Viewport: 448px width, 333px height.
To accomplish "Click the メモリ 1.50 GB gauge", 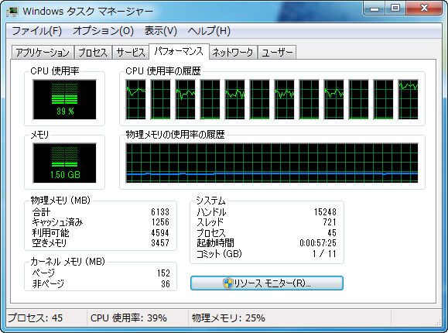I will click(x=64, y=163).
